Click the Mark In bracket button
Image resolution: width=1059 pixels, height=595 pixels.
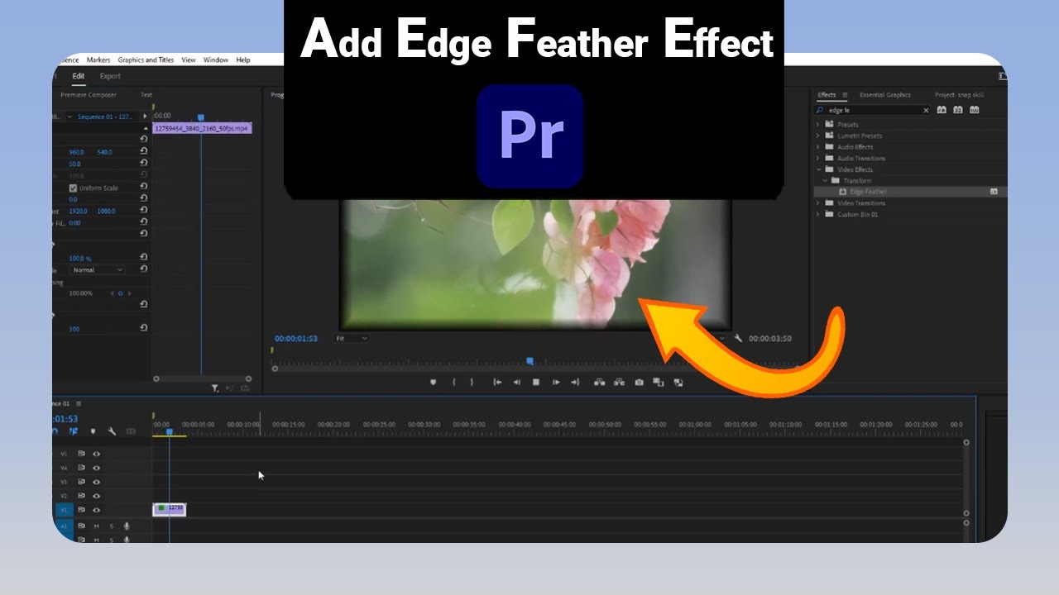point(453,382)
